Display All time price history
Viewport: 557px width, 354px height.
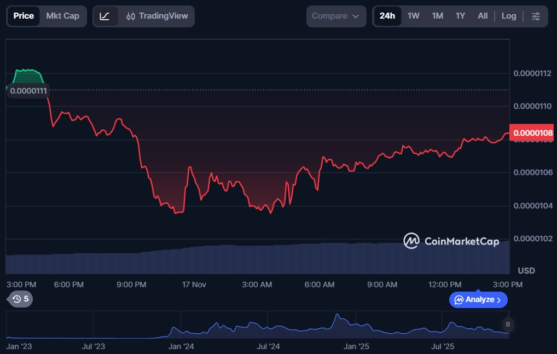pos(483,16)
